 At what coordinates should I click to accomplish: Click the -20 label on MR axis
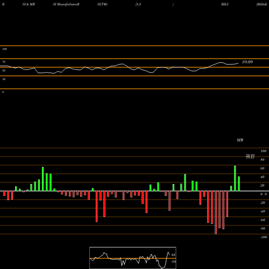(x=263, y=203)
